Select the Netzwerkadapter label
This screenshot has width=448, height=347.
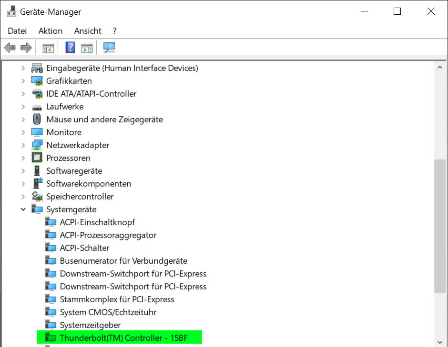click(x=78, y=145)
